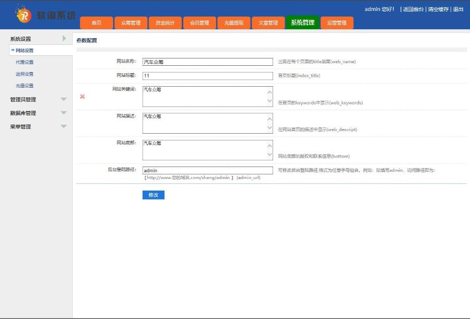Image resolution: width=470 pixels, height=319 pixels.
Task: Select 充值设置 in the sidebar
Action: [x=25, y=86]
